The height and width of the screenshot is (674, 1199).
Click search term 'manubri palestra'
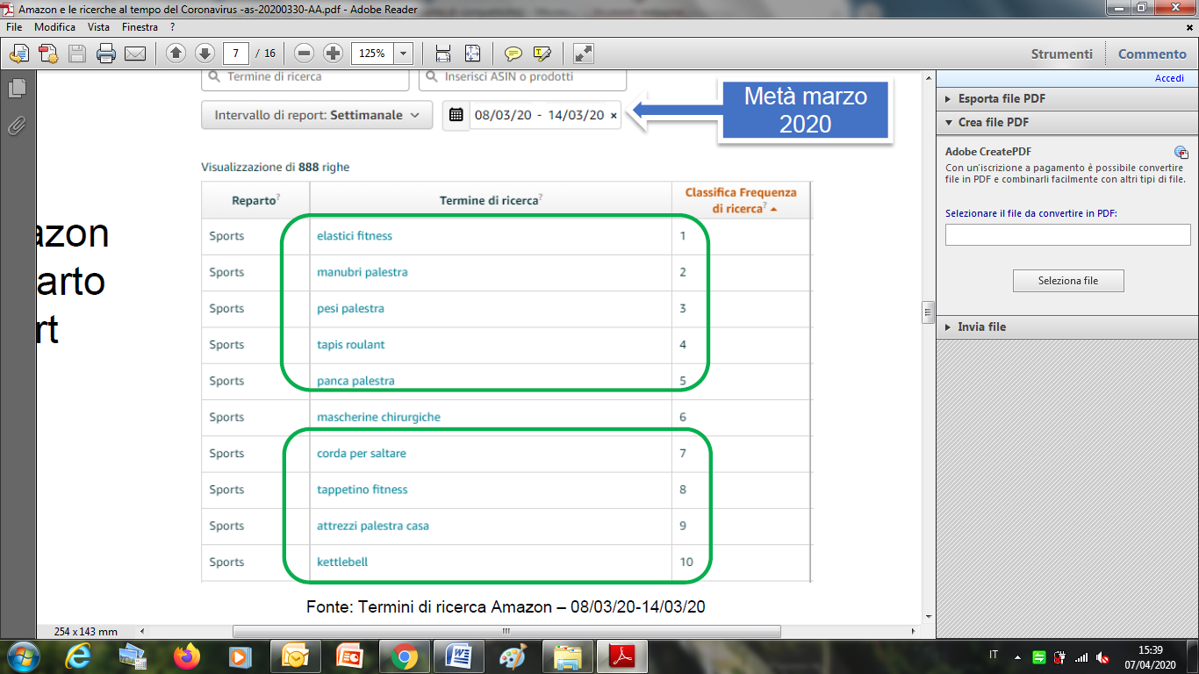click(x=363, y=272)
